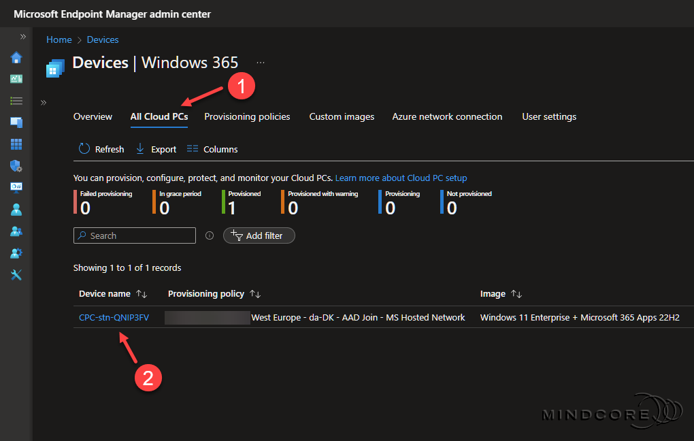Open the Groups icon in the sidebar

click(x=16, y=231)
